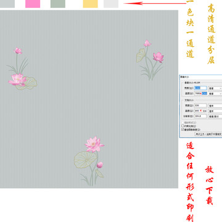This screenshot has width=222, height=222.
Task: Click the resolution field showing 304.8
Action: coord(200,117)
